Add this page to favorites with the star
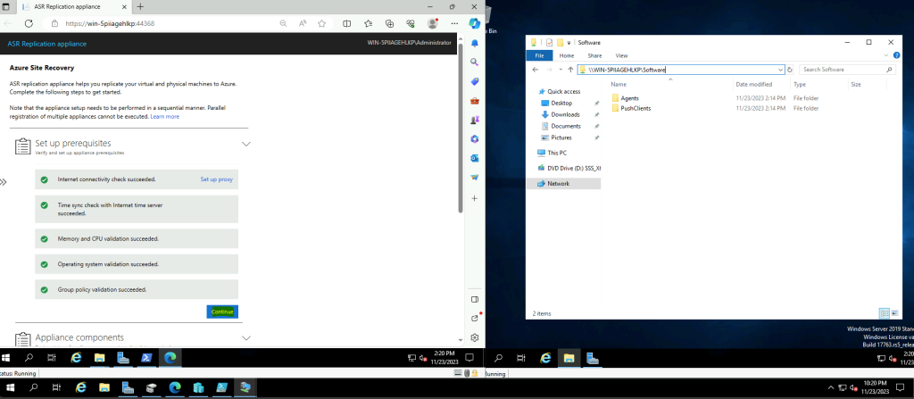The width and height of the screenshot is (914, 399). (x=321, y=24)
